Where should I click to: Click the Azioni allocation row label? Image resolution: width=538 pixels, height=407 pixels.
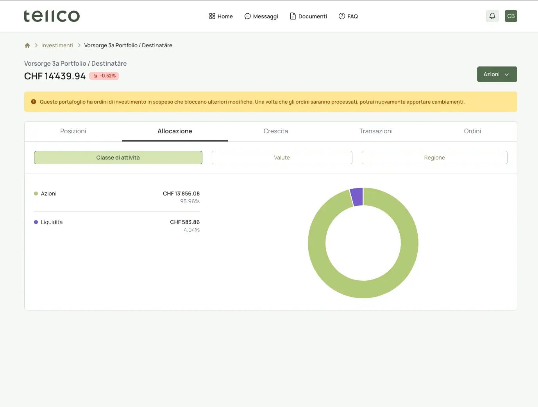[49, 194]
